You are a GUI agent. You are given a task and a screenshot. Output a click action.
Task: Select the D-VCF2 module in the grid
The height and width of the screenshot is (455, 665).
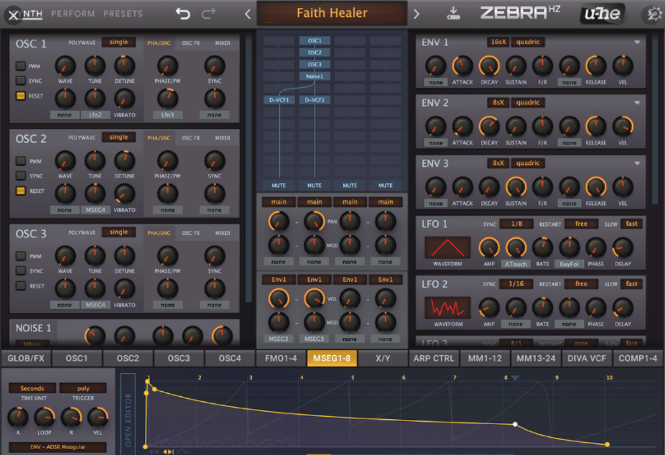coord(314,100)
